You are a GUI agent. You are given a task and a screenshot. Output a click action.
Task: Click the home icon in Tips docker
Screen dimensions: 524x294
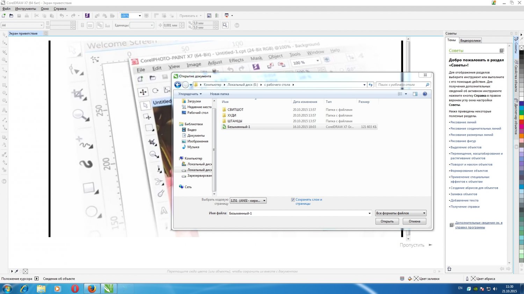click(450, 269)
